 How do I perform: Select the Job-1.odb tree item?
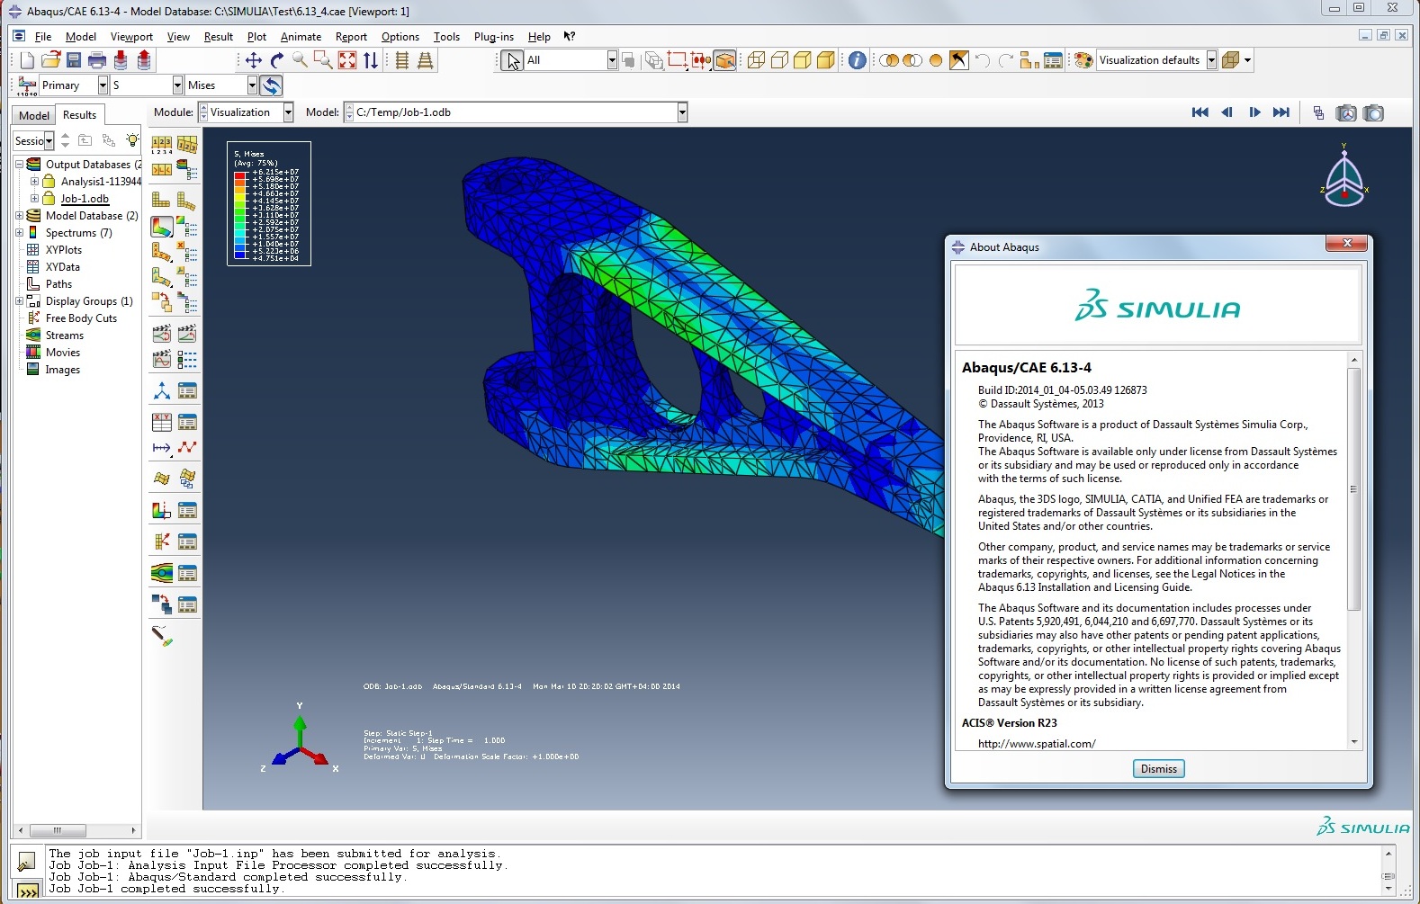pyautogui.click(x=85, y=199)
